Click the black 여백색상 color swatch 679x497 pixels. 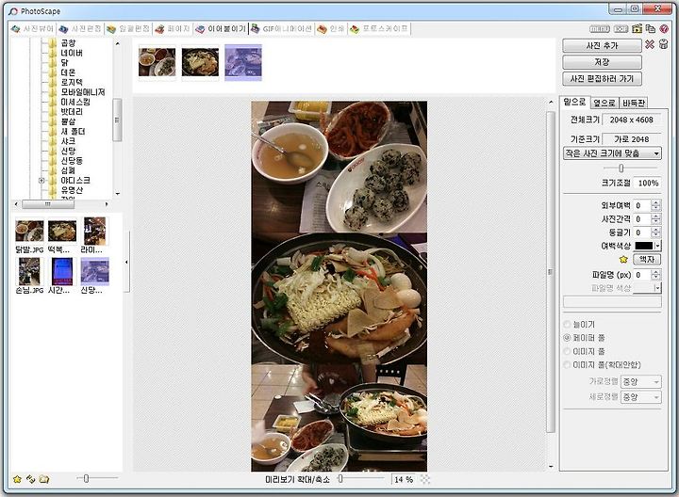[x=643, y=246]
